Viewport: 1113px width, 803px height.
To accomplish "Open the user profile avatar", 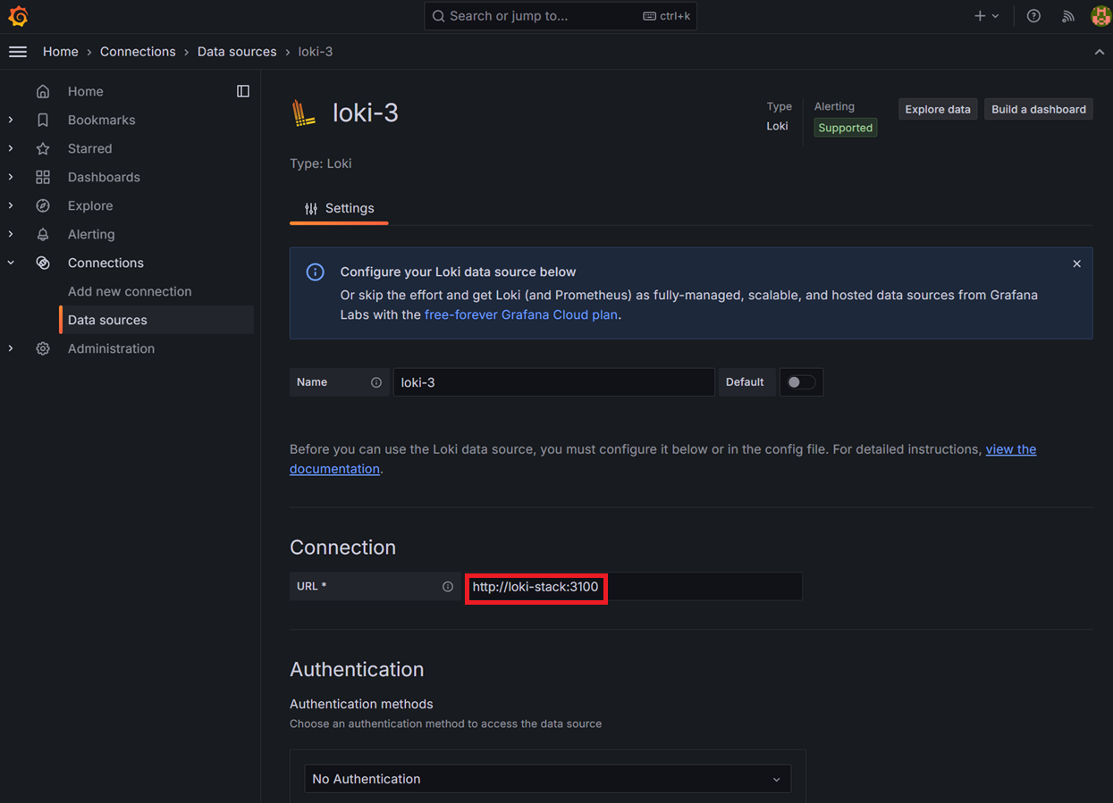I will pyautogui.click(x=1100, y=16).
